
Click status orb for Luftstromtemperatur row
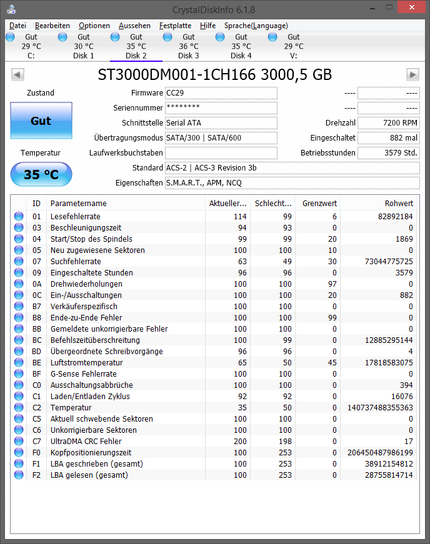click(19, 362)
